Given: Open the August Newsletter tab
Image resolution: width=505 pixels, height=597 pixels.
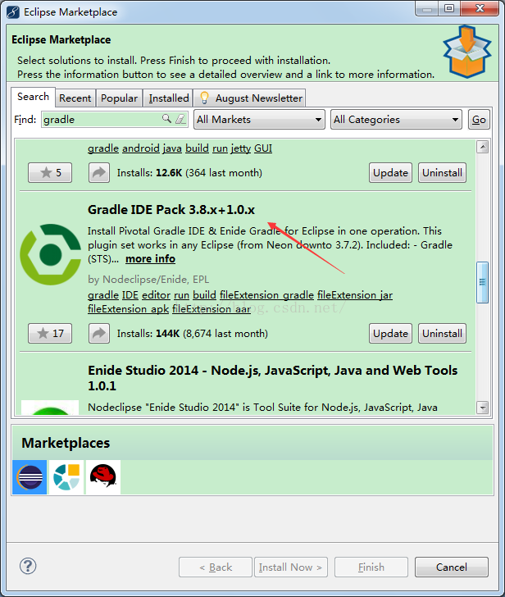Looking at the screenshot, I should (250, 98).
